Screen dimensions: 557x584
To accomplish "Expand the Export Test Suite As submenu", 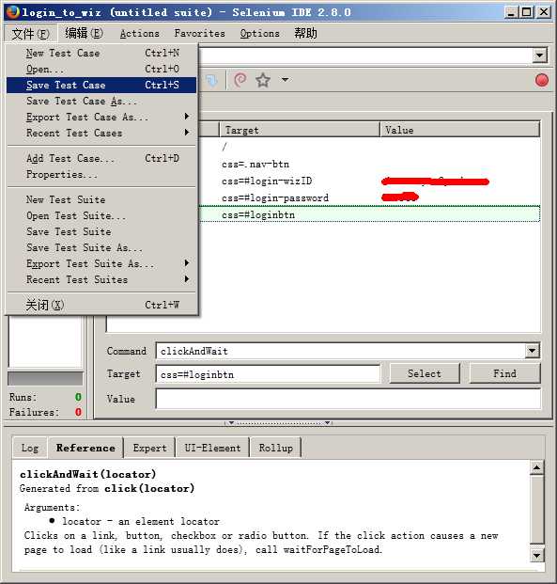I will (x=187, y=263).
